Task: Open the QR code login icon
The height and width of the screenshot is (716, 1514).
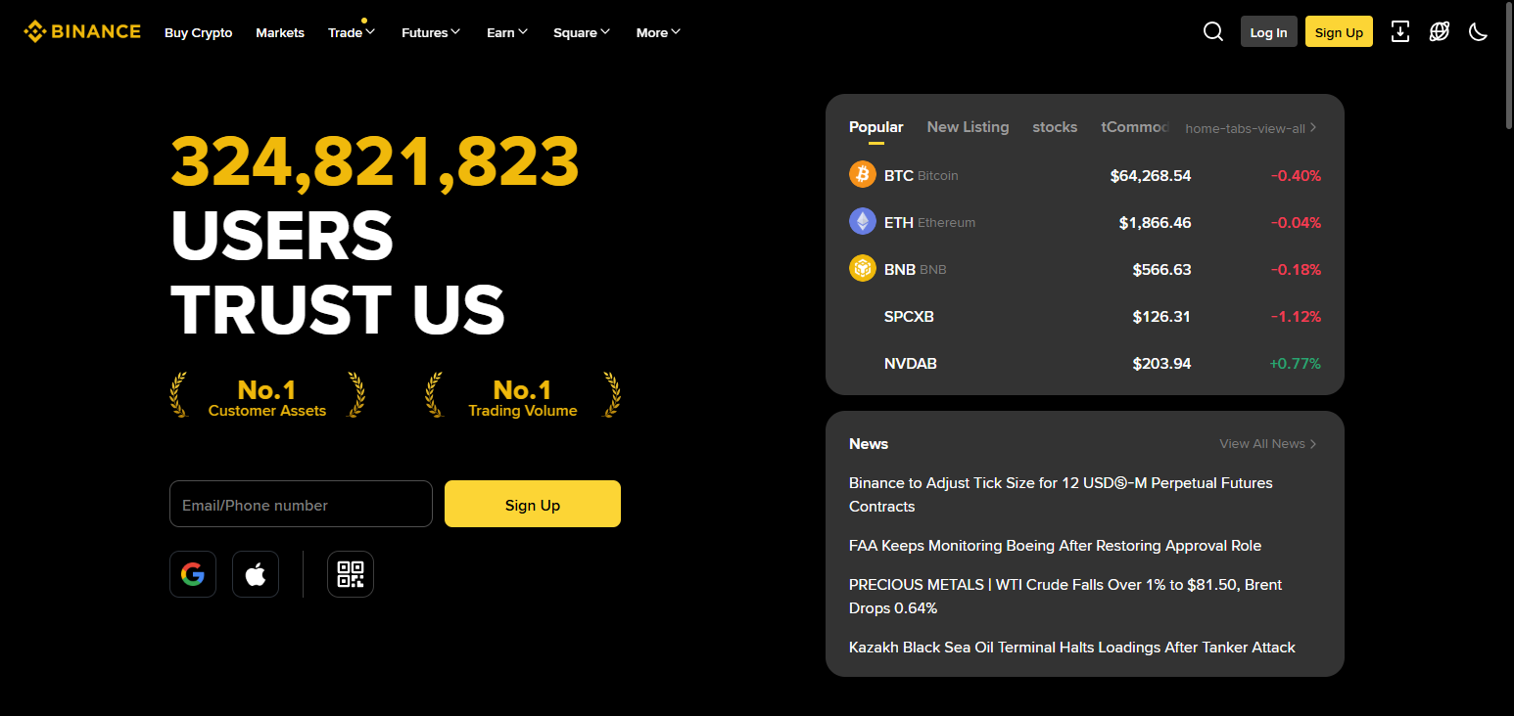Action: coord(351,574)
